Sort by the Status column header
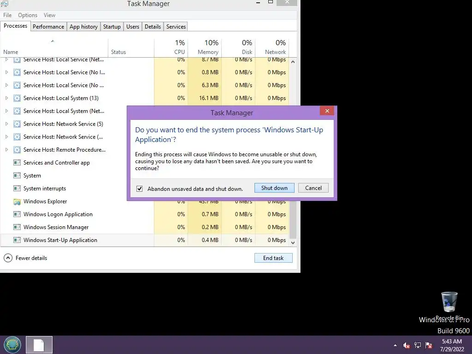 131,48
